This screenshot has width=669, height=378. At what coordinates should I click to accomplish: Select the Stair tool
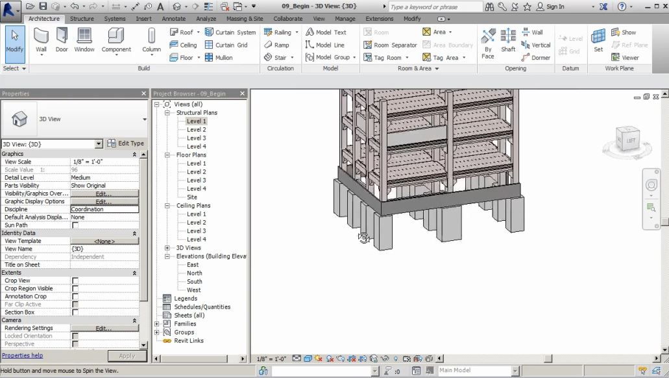[x=275, y=57]
